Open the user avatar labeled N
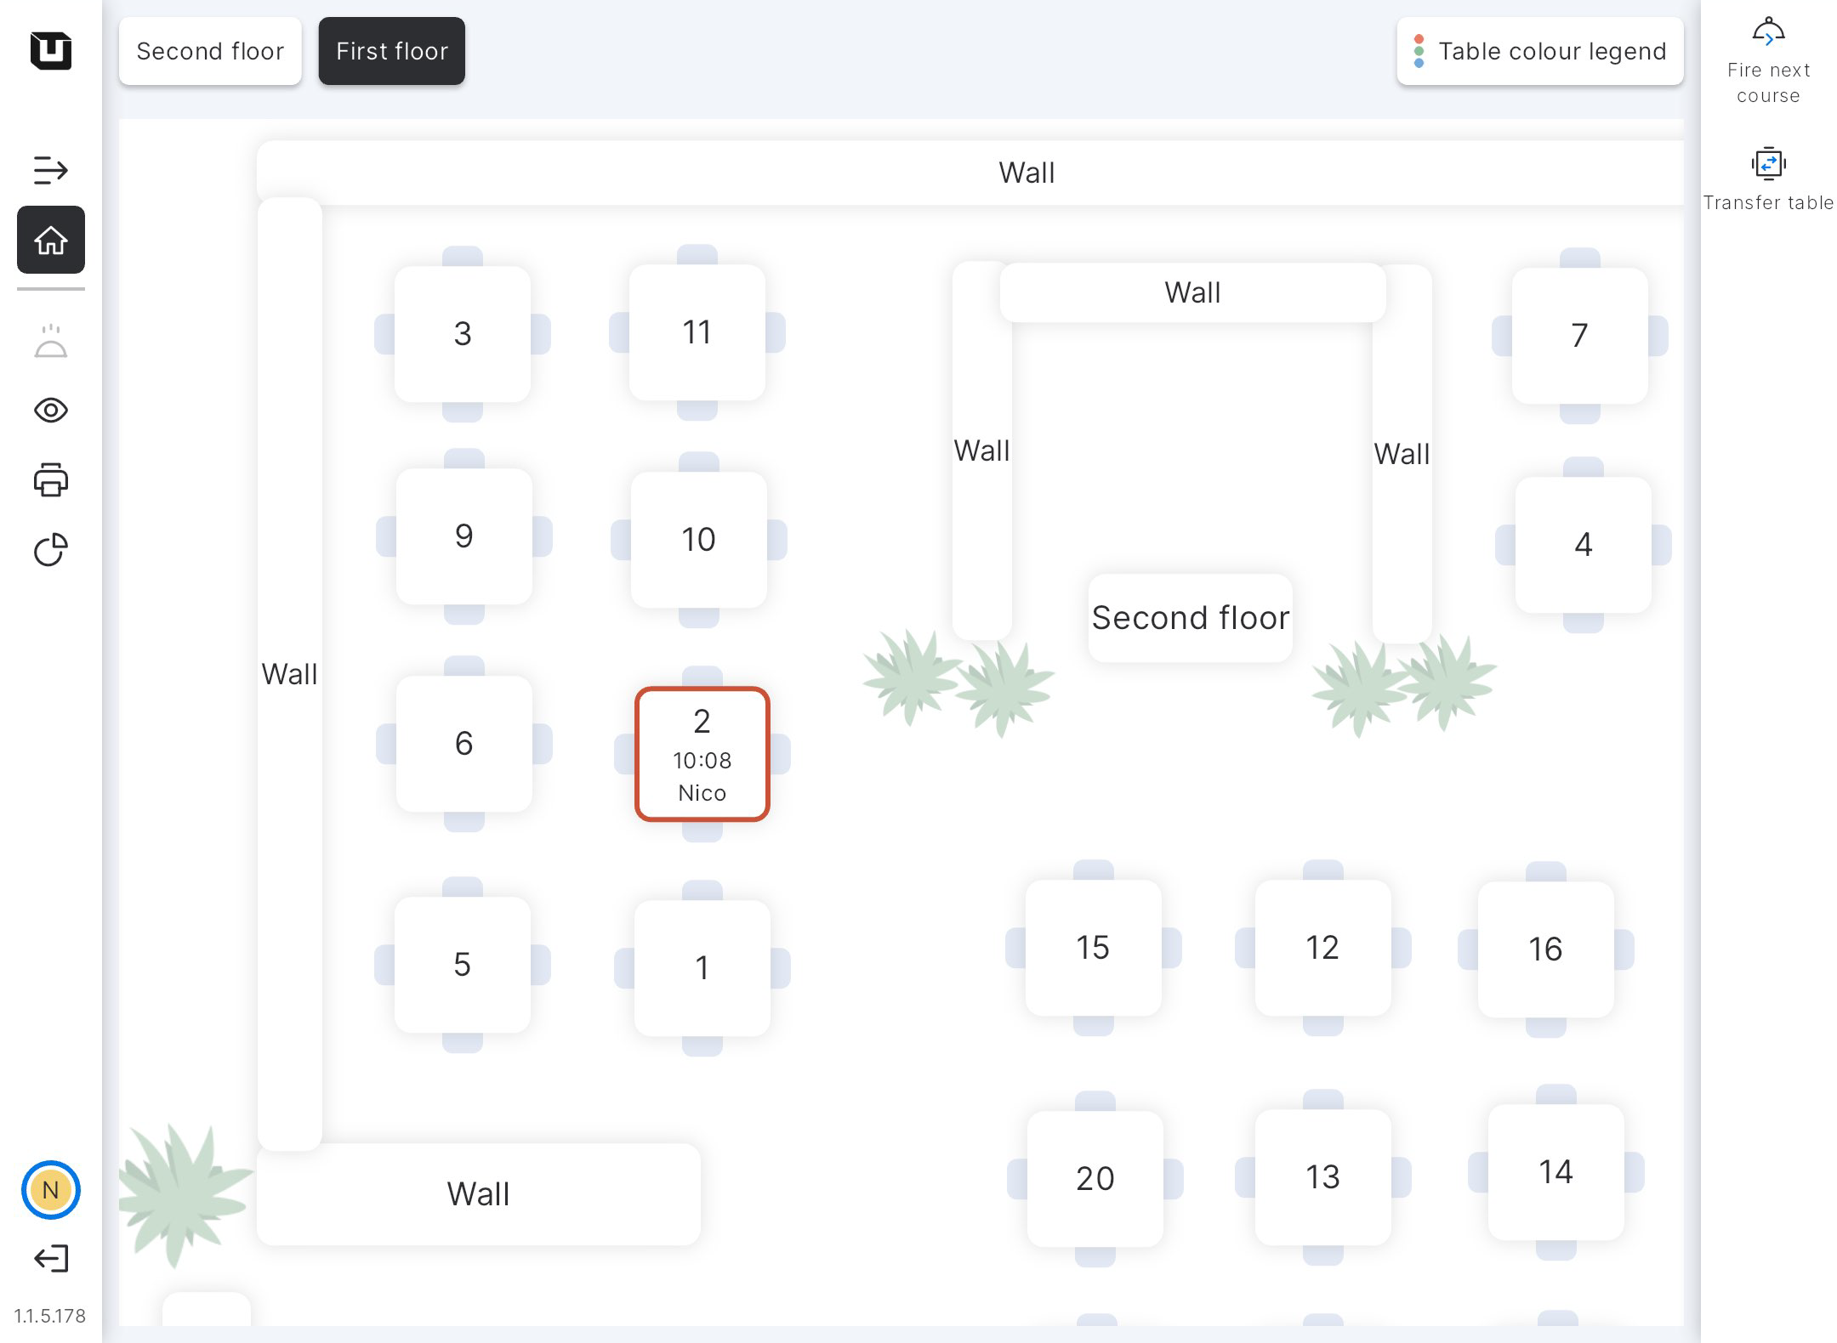Viewport: 1837px width, 1343px height. (x=51, y=1189)
